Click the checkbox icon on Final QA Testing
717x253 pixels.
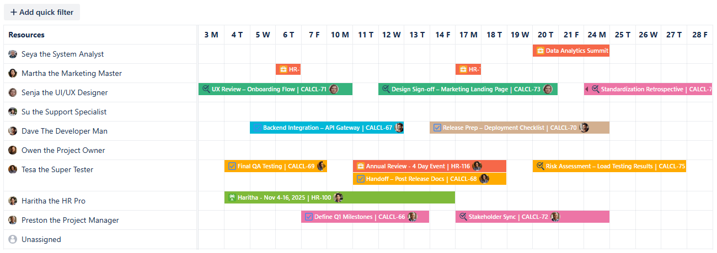pos(232,166)
